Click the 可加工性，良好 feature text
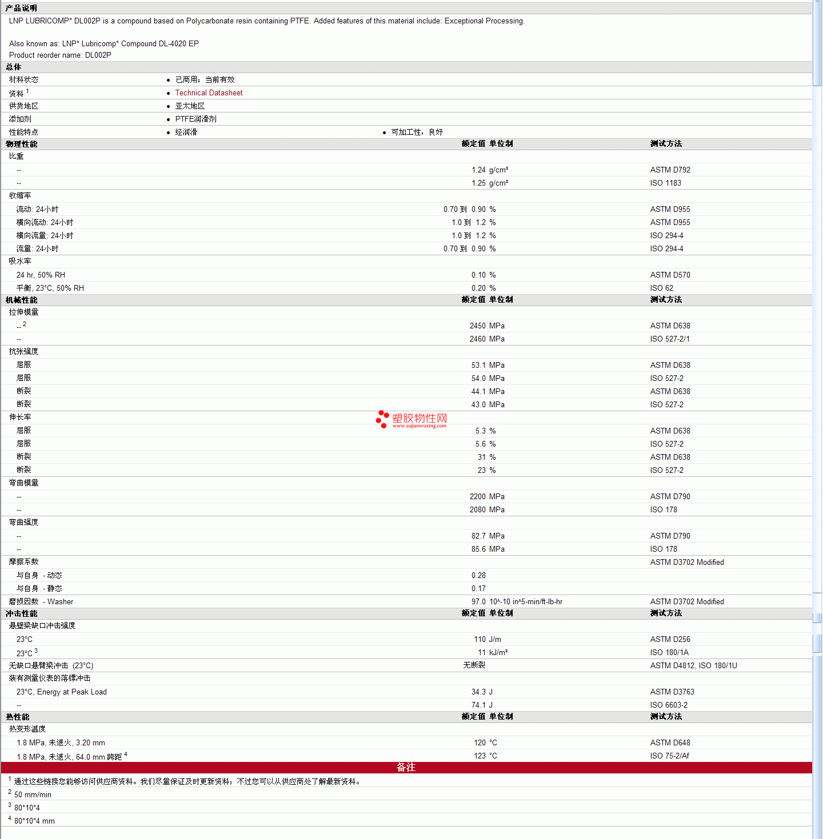This screenshot has height=839, width=823. pos(417,132)
